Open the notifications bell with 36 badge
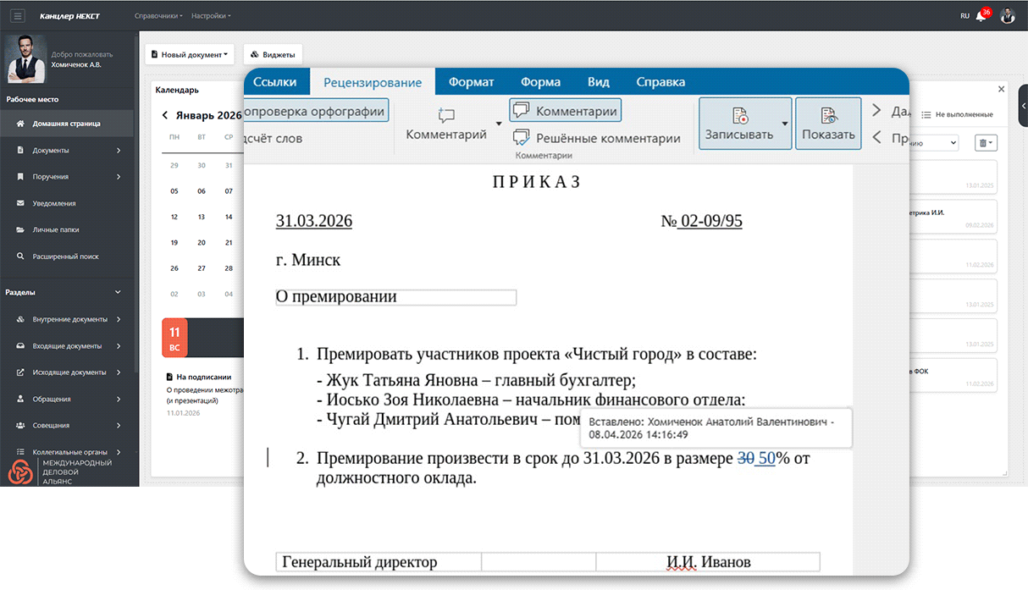Image resolution: width=1028 pixels, height=590 pixels. pyautogui.click(x=981, y=16)
